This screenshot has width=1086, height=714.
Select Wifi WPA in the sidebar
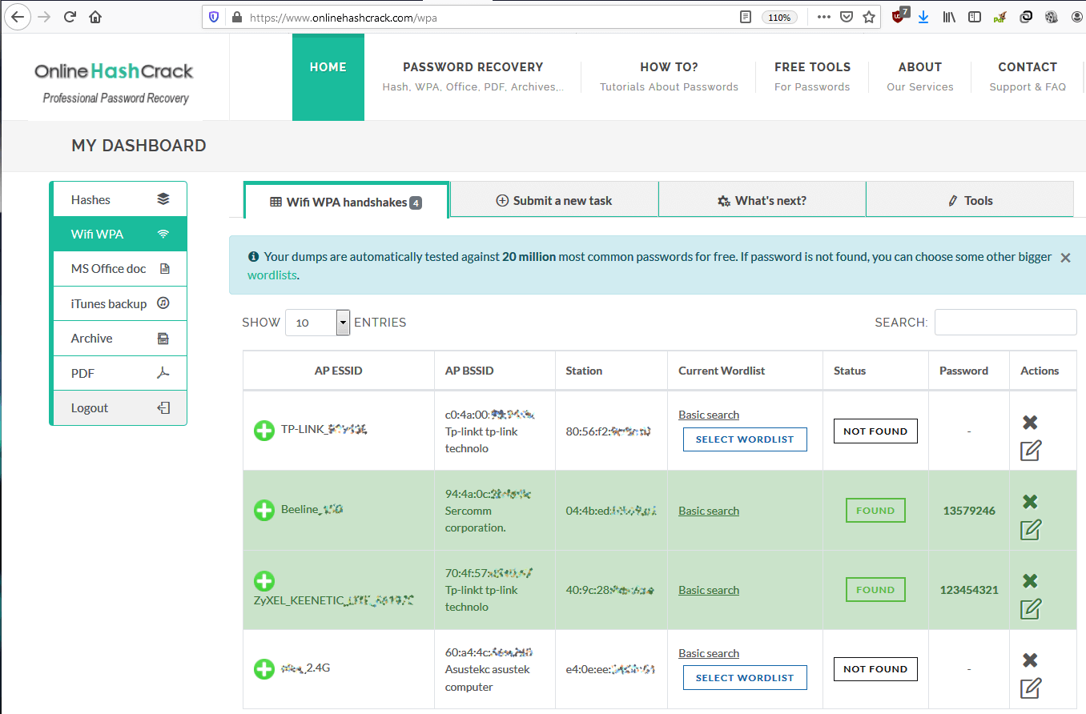pos(119,233)
